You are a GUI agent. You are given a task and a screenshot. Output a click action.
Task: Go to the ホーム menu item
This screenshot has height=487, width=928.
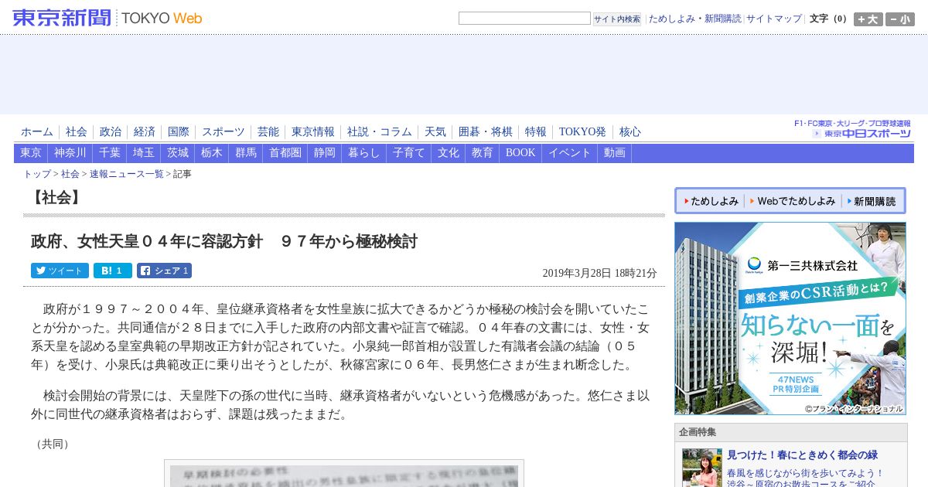pyautogui.click(x=37, y=132)
